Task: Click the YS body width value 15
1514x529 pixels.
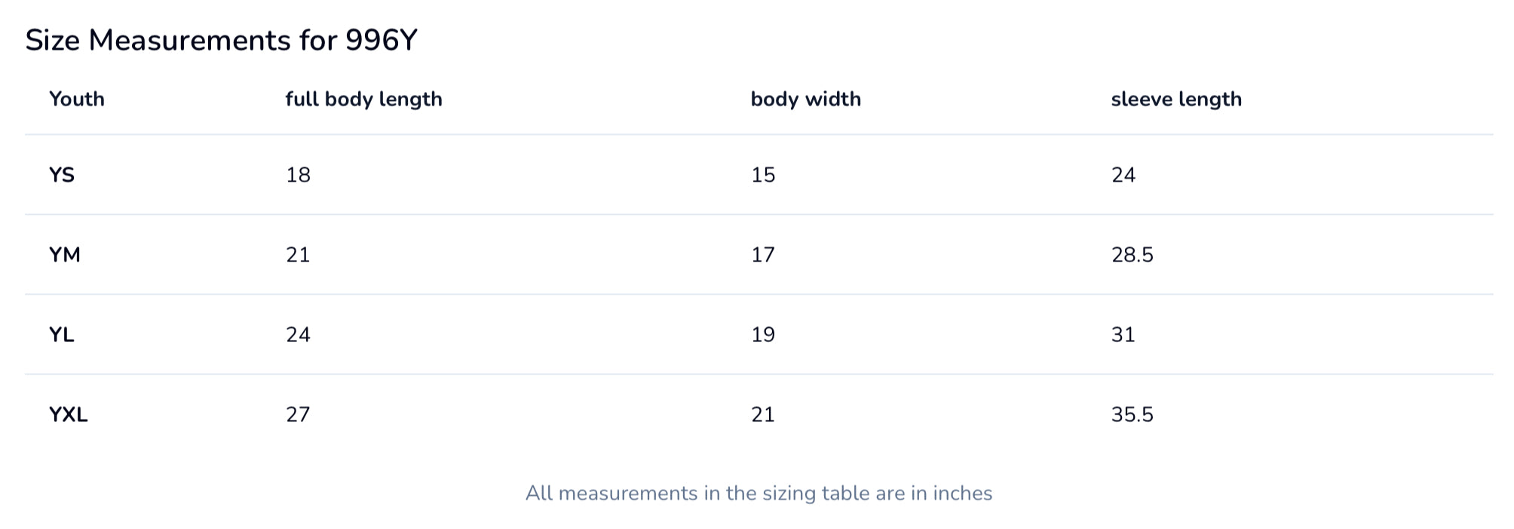Action: point(763,175)
